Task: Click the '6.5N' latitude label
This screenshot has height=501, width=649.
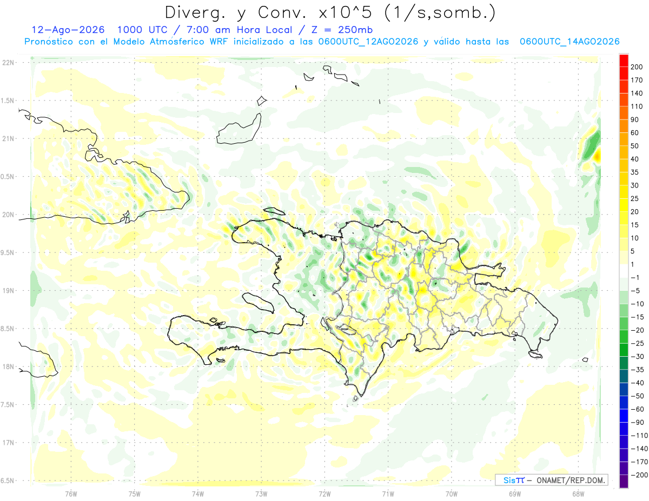Action: click(x=8, y=480)
